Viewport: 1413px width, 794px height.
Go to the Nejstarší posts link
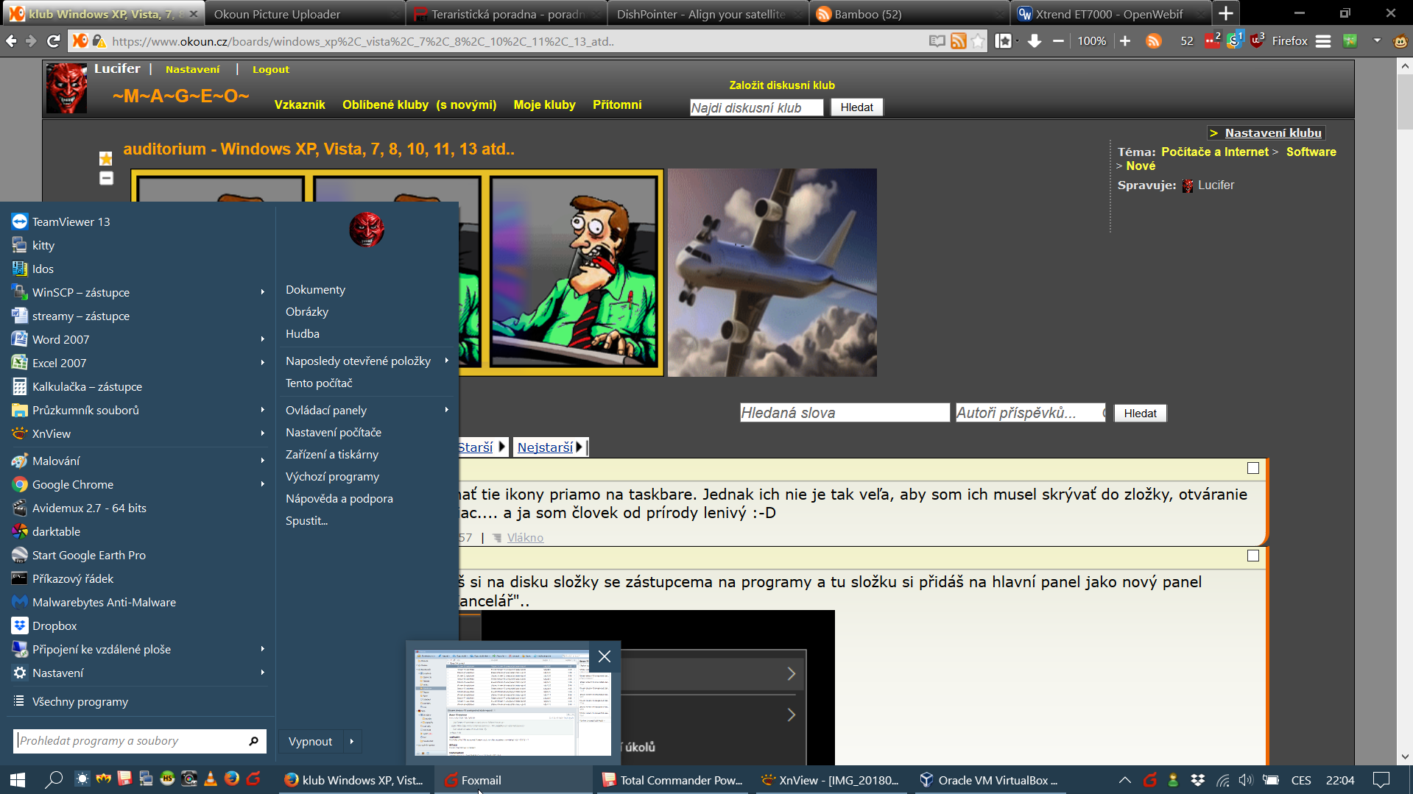[545, 447]
